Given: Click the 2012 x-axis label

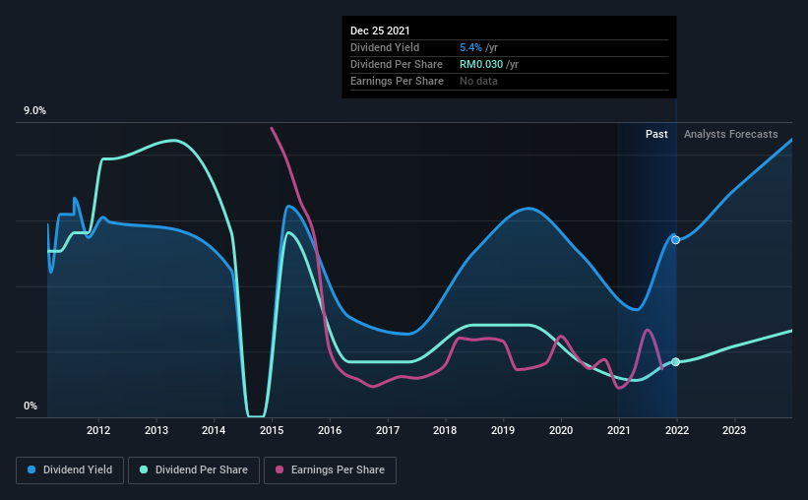Looking at the screenshot, I should click(98, 430).
